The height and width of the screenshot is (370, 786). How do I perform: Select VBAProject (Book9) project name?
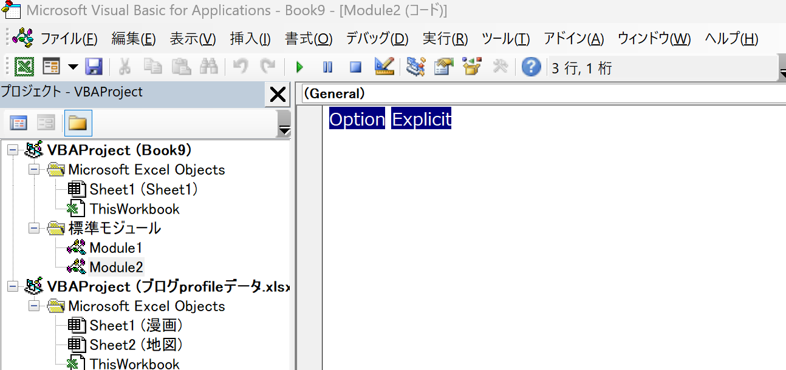(119, 150)
